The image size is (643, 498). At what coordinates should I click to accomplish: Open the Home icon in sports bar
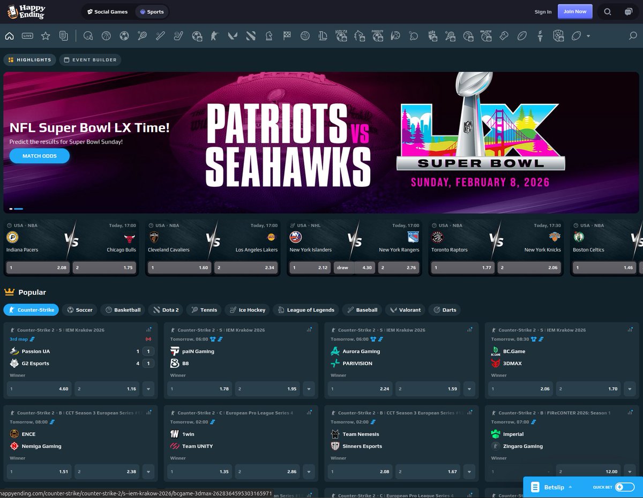tap(9, 36)
